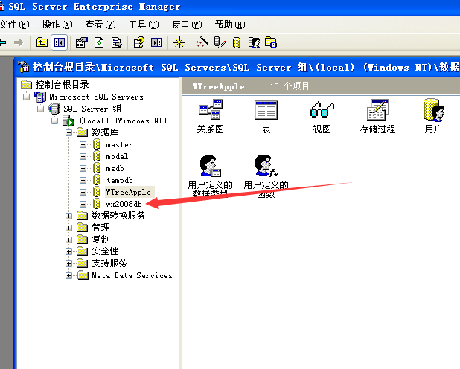Open the 存储过程 stored procedures icon
The image size is (460, 369).
tap(377, 116)
